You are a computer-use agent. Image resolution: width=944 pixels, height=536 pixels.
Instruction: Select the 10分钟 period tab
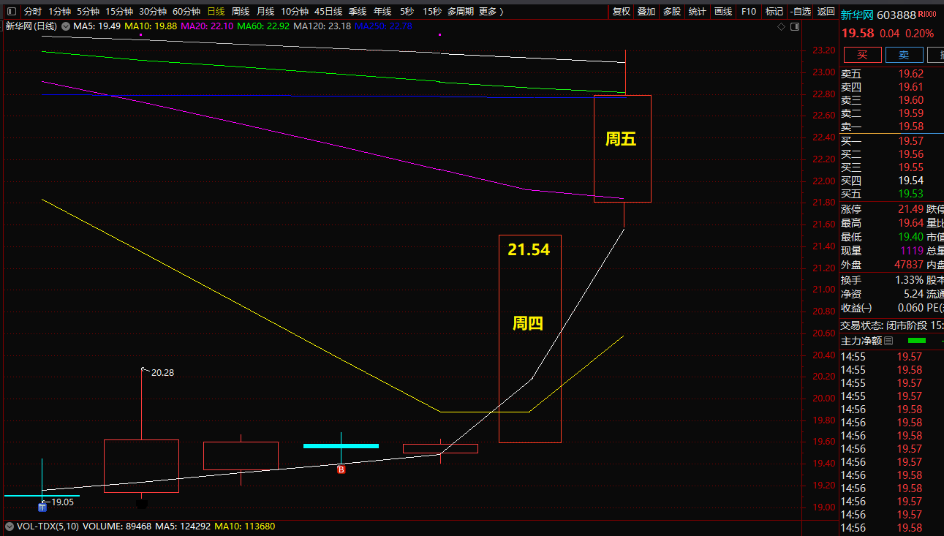pyautogui.click(x=295, y=12)
